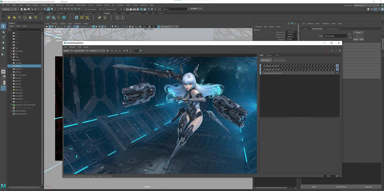The width and height of the screenshot is (384, 191).
Task: Activate the Rotate tool in toolbox
Action: (x=3, y=48)
